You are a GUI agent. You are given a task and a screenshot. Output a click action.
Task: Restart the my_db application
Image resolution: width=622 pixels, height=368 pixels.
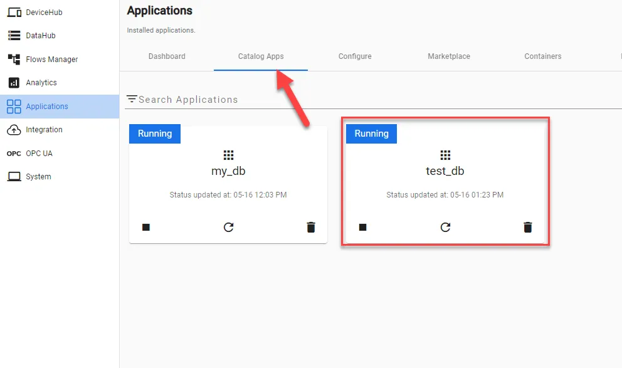pos(228,227)
